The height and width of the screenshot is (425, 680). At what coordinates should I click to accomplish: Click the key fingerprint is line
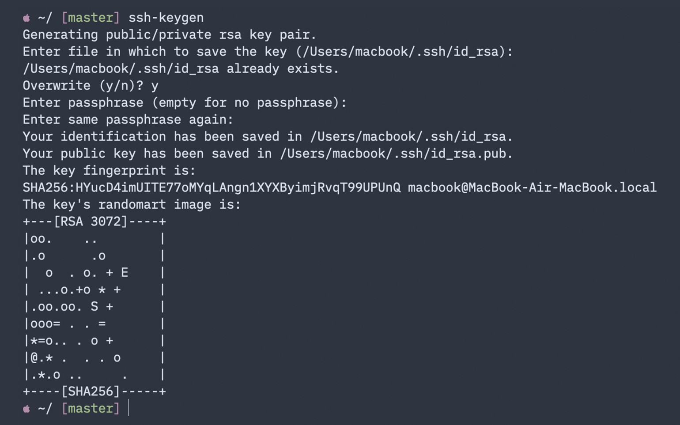[109, 171]
